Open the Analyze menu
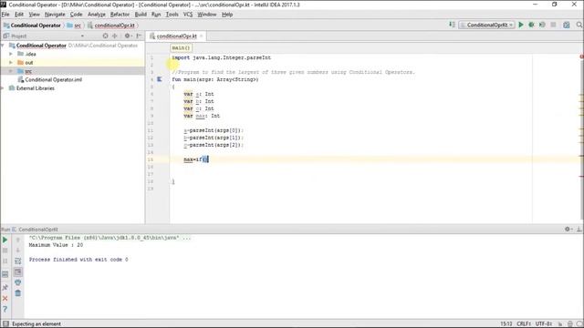This screenshot has width=584, height=328. (x=97, y=15)
